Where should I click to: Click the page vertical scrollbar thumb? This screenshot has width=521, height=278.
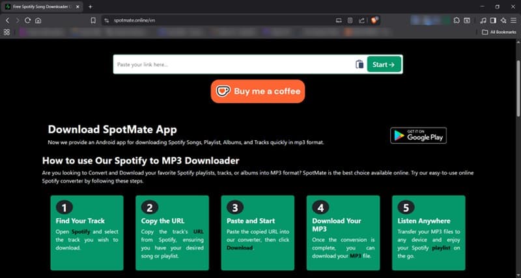518,88
